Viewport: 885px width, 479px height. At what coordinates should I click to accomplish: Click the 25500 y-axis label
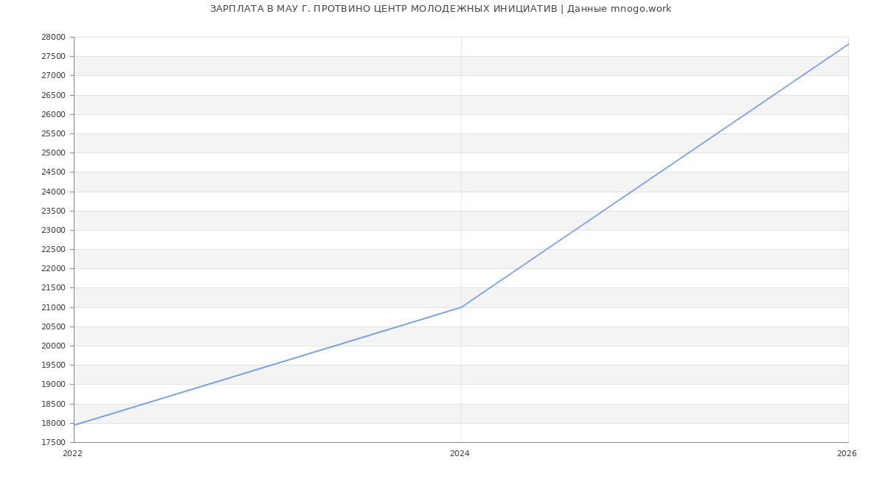coord(53,134)
